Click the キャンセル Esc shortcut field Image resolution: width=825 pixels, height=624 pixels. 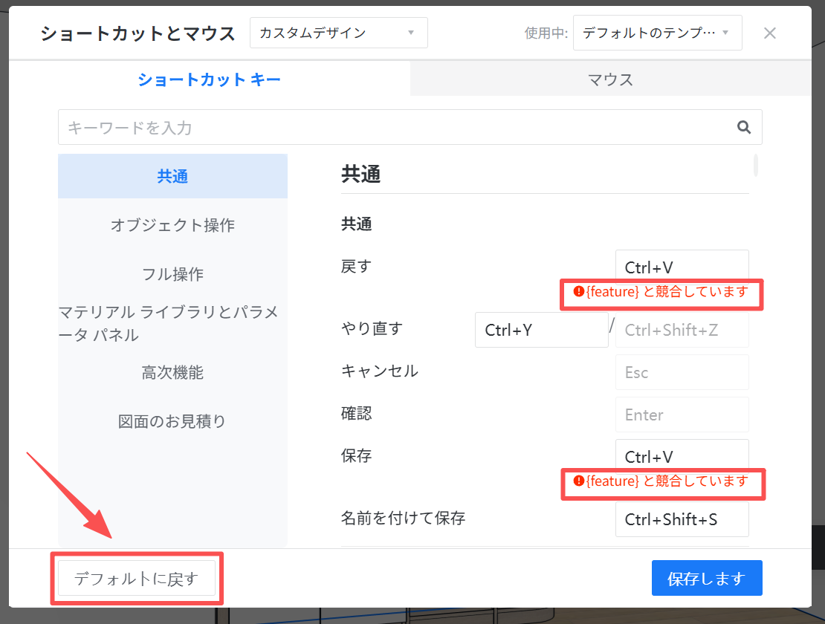point(682,372)
